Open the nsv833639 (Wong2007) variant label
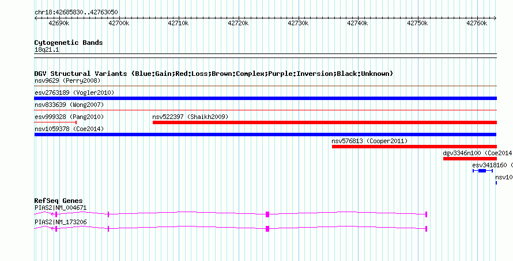 [69, 105]
